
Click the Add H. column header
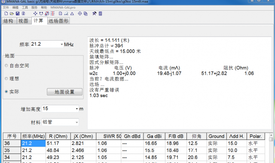click(x=237, y=136)
